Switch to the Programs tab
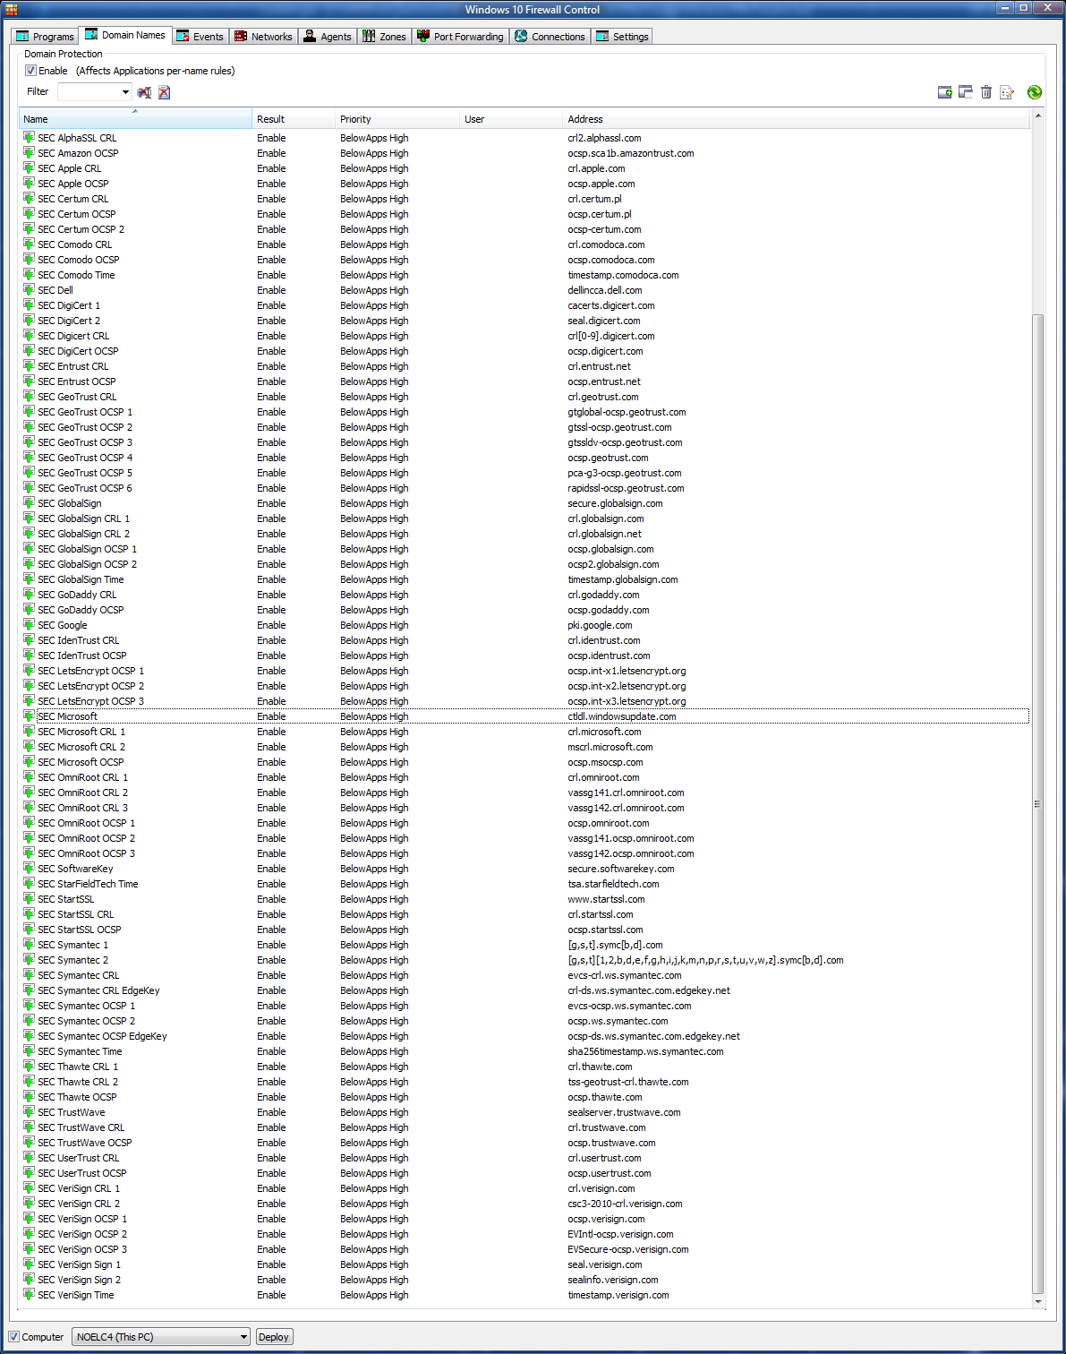The image size is (1066, 1354). point(45,37)
